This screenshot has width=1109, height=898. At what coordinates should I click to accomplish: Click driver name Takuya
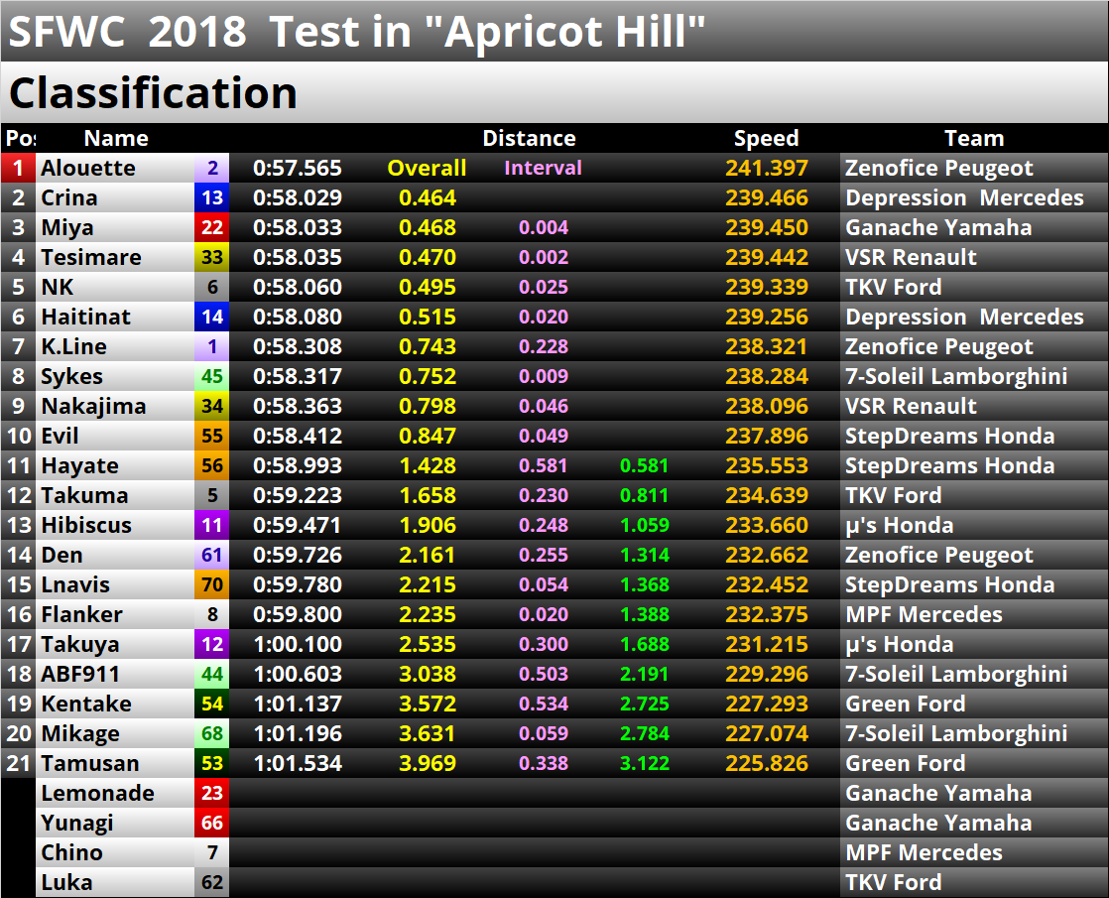tap(80, 644)
